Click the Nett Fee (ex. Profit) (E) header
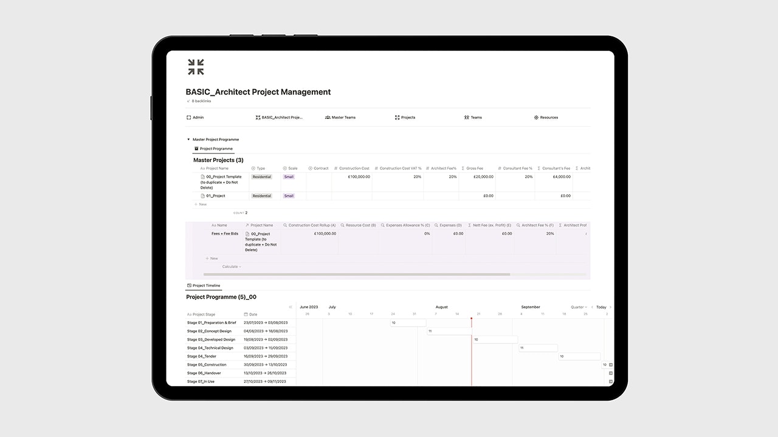The image size is (778, 437). click(490, 225)
